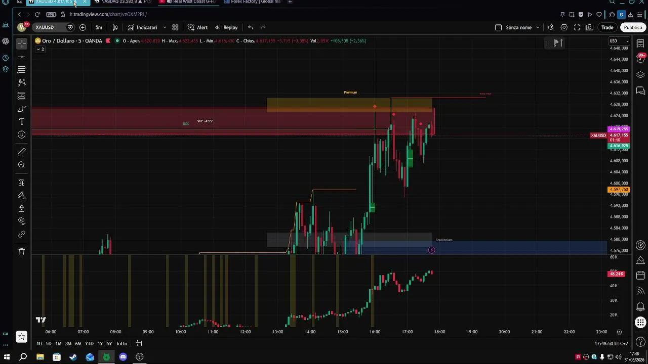Expand the favorite indicators dropdown arrow
Image resolution: width=648 pixels, height=364 pixels.
(165, 27)
